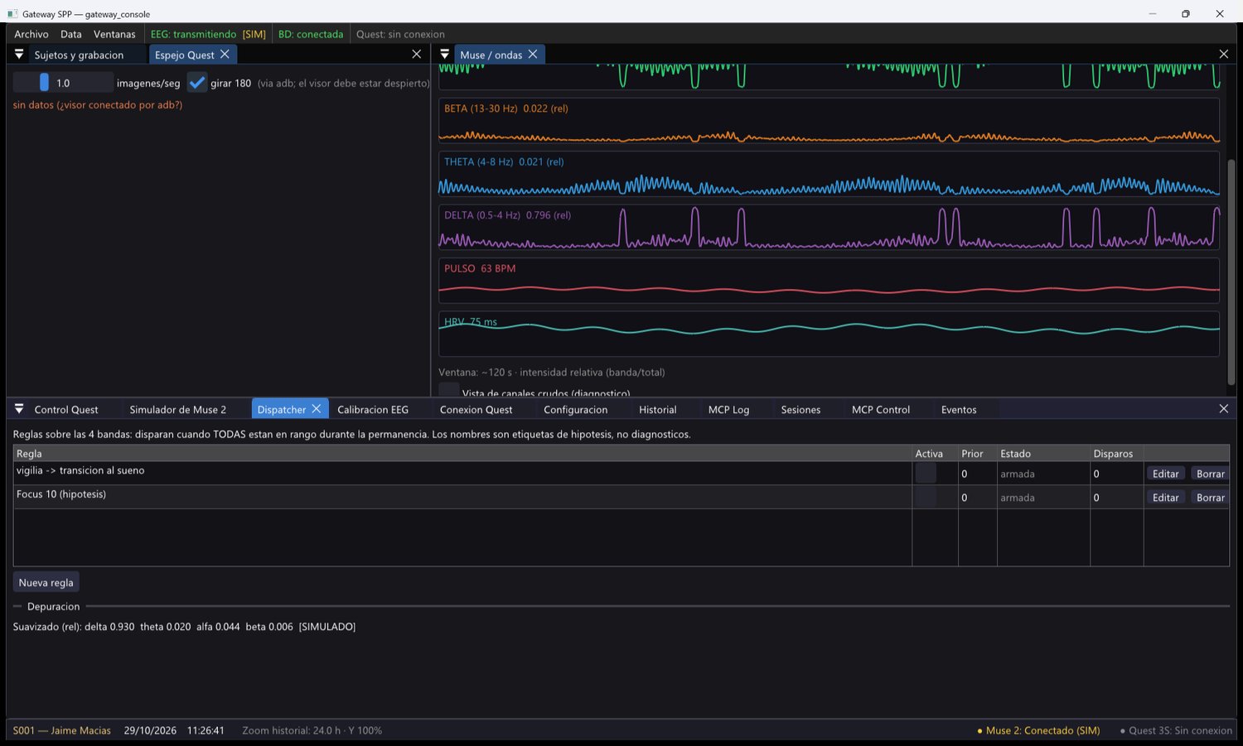
Task: Enable the Focus 10 (hipotesis) rule
Action: tap(926, 497)
